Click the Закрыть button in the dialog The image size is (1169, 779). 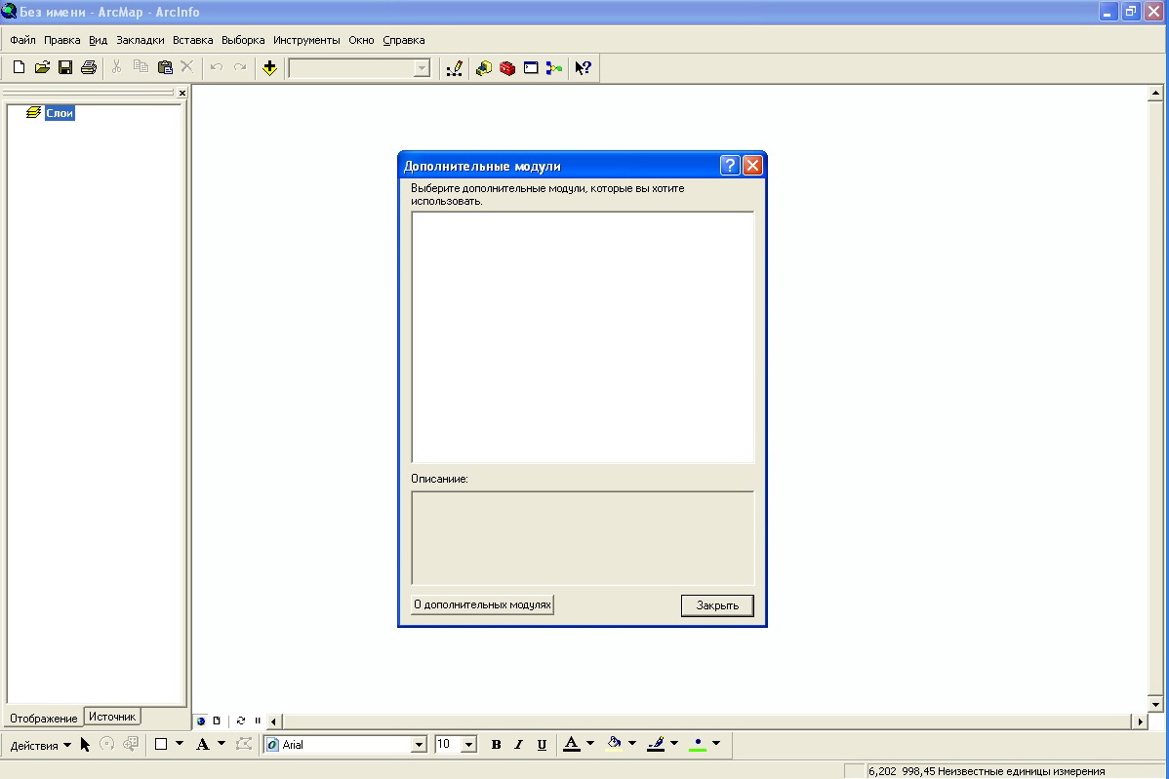point(717,605)
